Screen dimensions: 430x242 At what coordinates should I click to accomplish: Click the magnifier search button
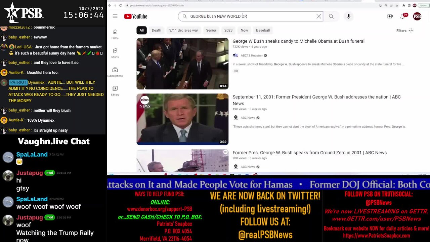click(x=331, y=16)
